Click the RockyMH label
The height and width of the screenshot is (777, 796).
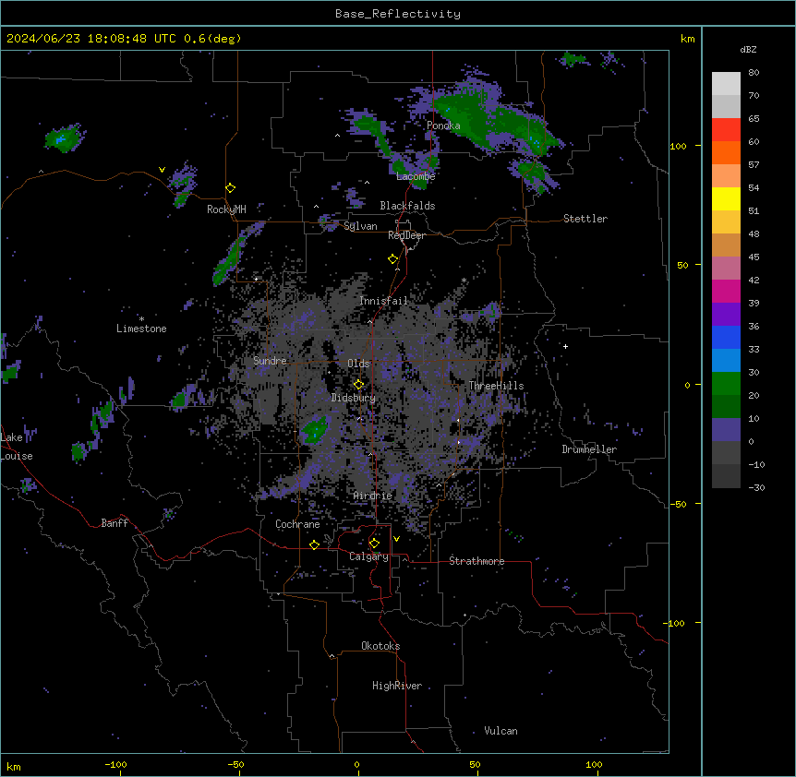(226, 209)
